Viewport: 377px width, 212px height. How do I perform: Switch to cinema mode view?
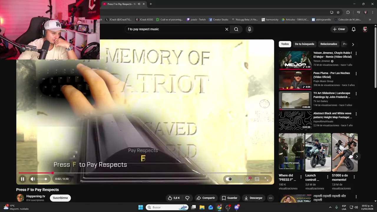pyautogui.click(x=257, y=179)
